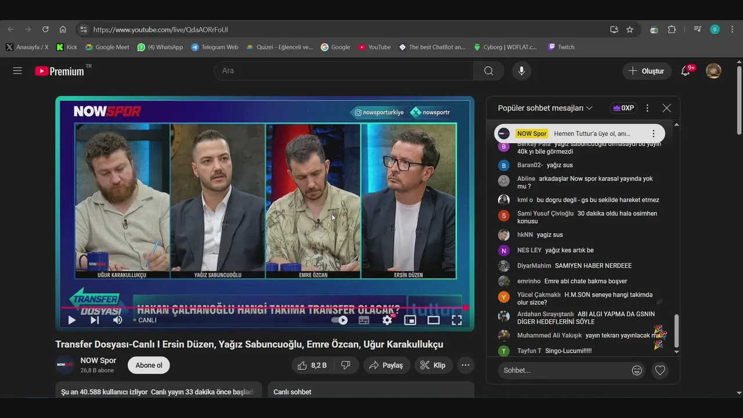Go back with browser back arrow
This screenshot has width=743, height=418.
coord(10,30)
